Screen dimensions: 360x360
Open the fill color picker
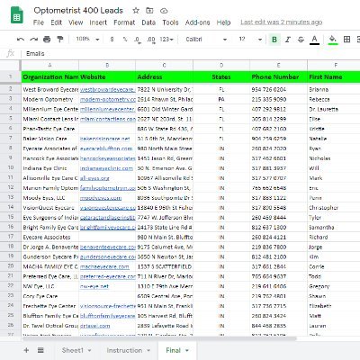(333, 40)
